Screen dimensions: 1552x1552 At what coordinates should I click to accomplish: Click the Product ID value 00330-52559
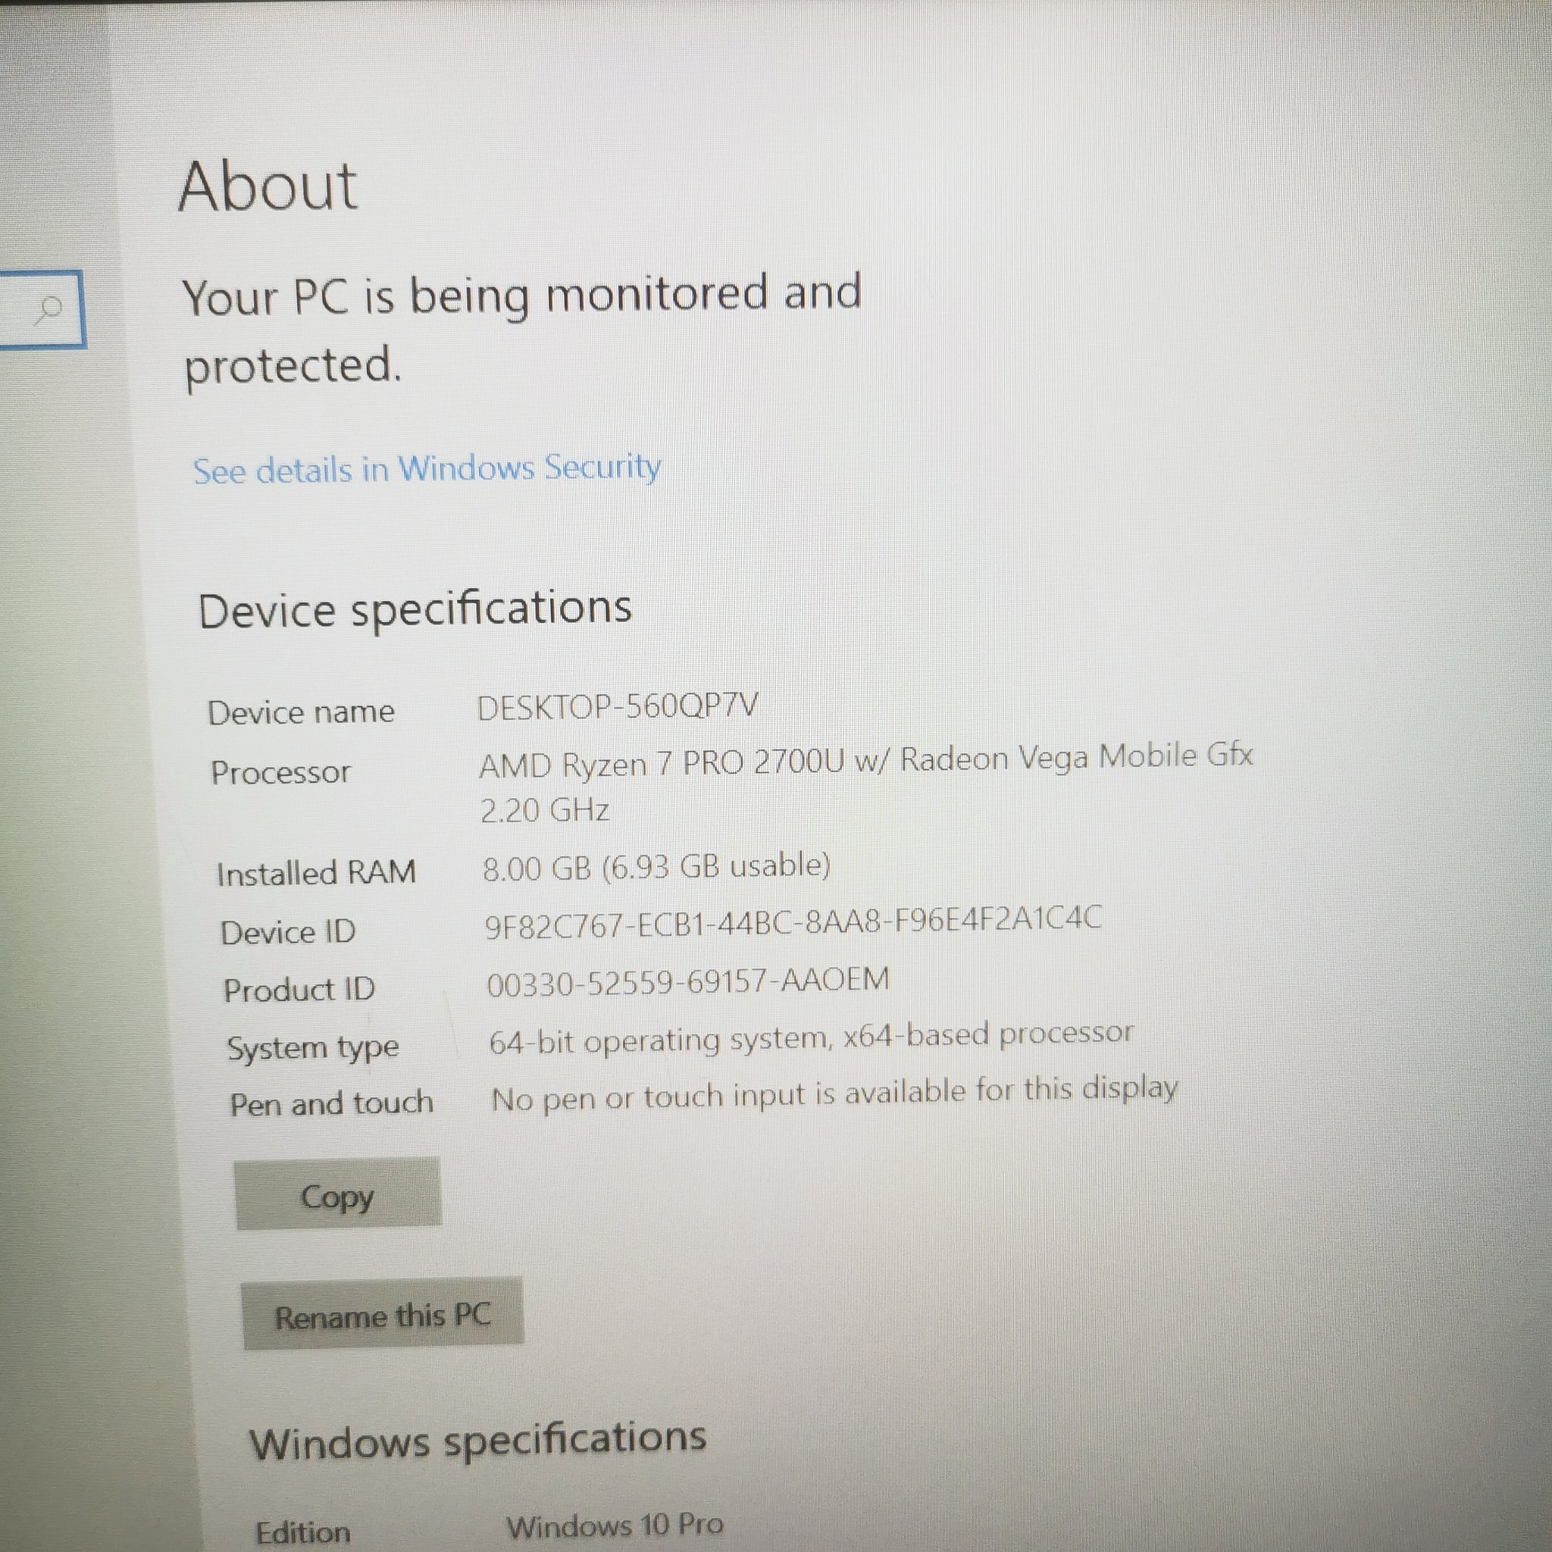(687, 981)
